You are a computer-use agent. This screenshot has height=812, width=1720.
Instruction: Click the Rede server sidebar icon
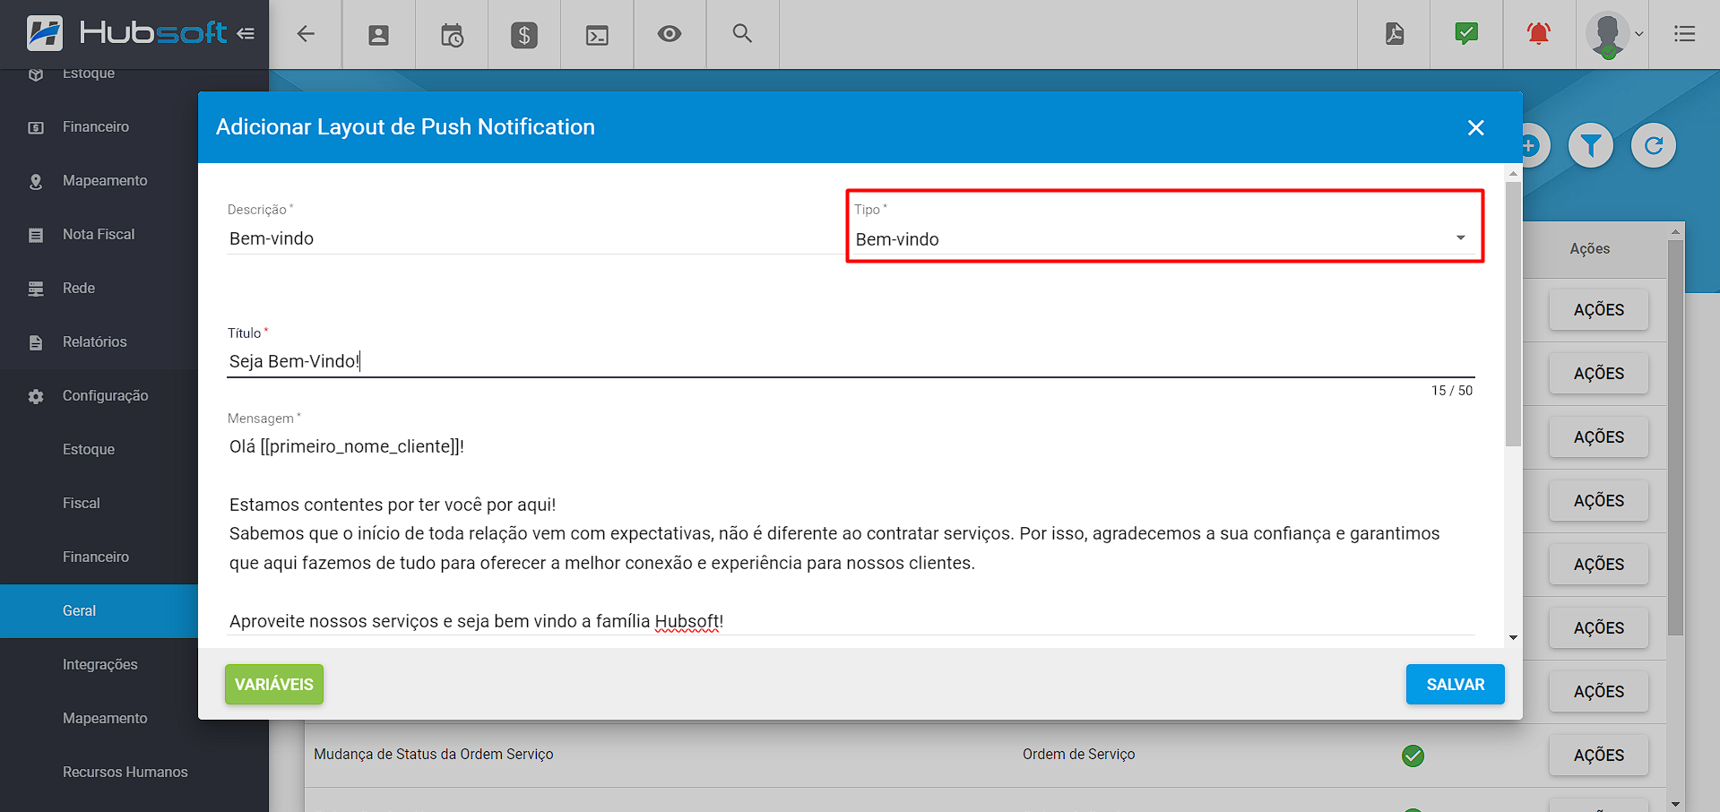click(x=36, y=289)
